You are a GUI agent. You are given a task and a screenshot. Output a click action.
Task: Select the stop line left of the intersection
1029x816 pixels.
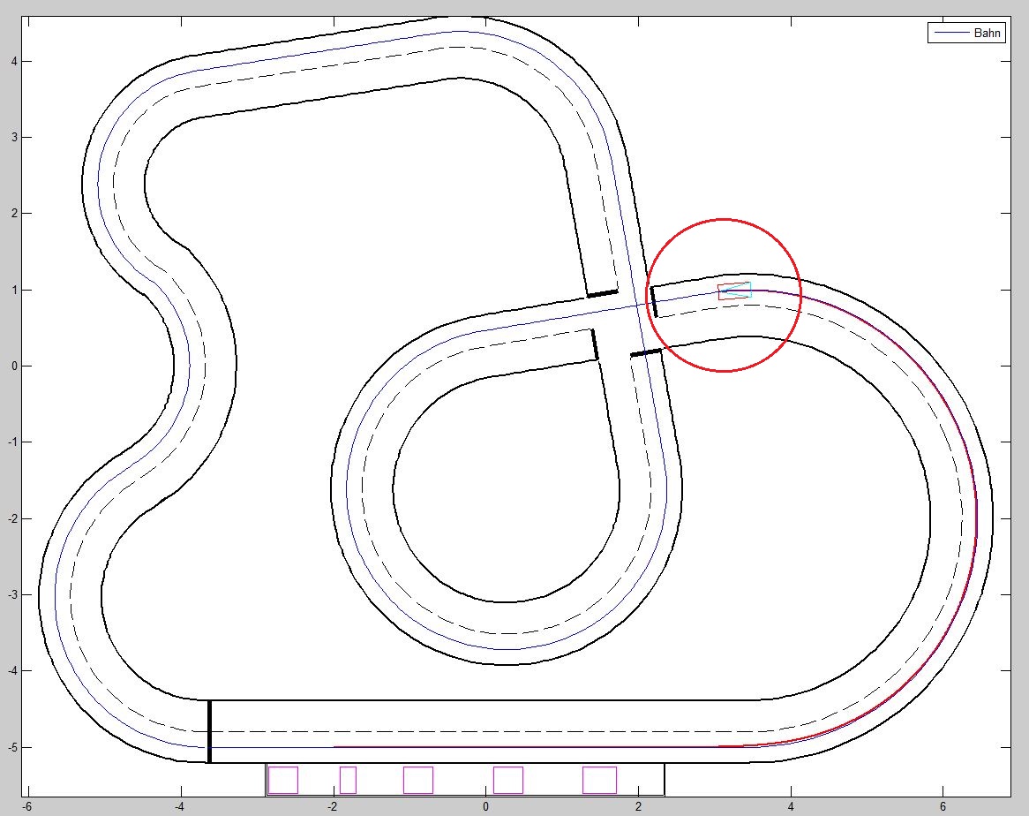click(595, 344)
